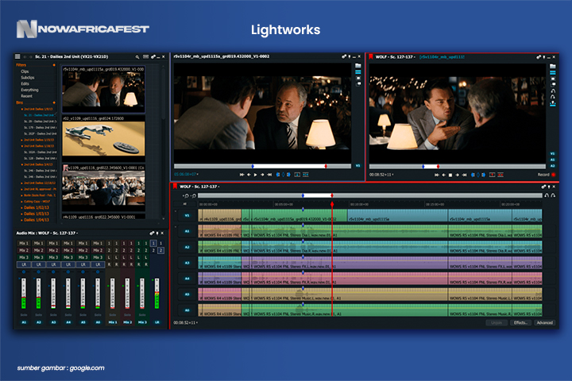Select the Edits filter

tap(25, 84)
